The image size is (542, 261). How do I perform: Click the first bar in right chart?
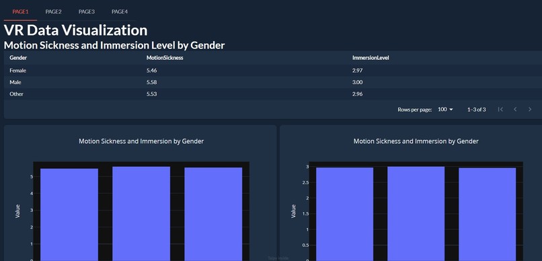tap(344, 215)
